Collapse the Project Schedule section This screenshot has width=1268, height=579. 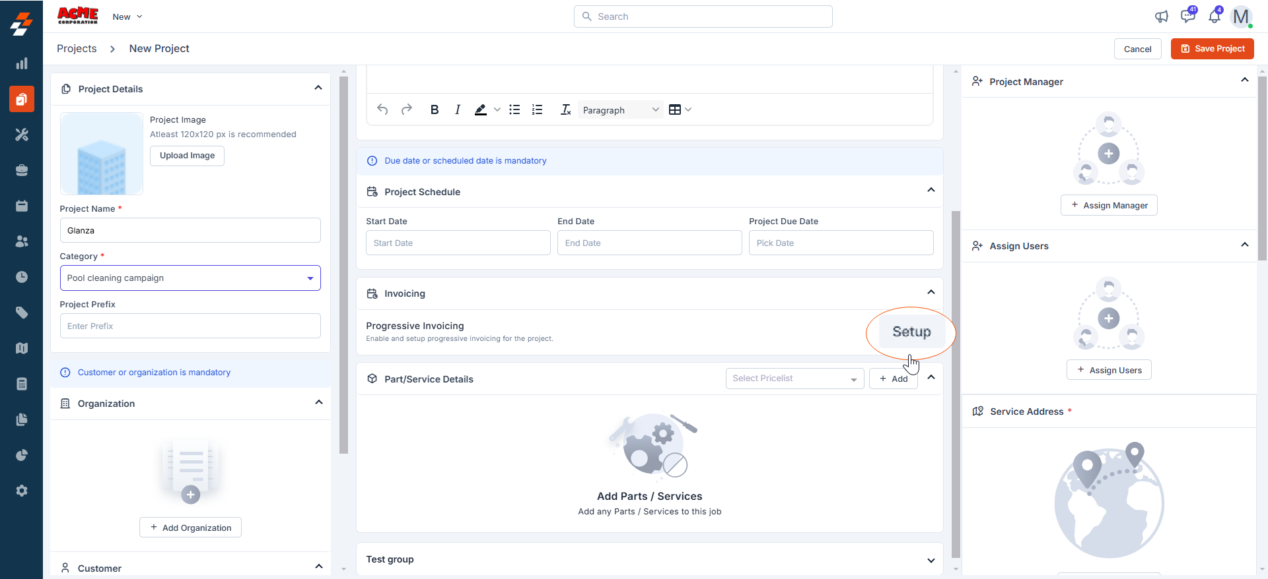(x=931, y=191)
